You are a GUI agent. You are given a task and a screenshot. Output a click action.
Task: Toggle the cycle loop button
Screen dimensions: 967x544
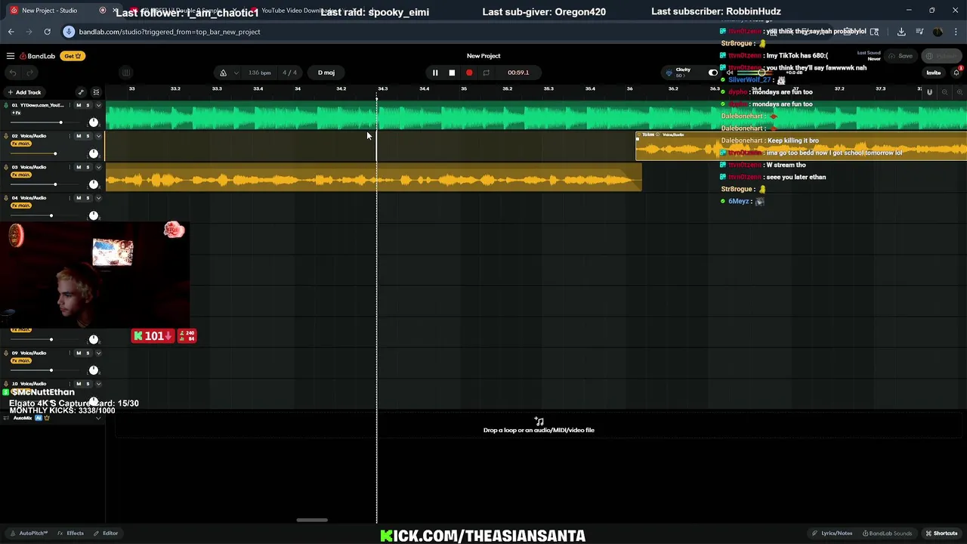pyautogui.click(x=486, y=73)
